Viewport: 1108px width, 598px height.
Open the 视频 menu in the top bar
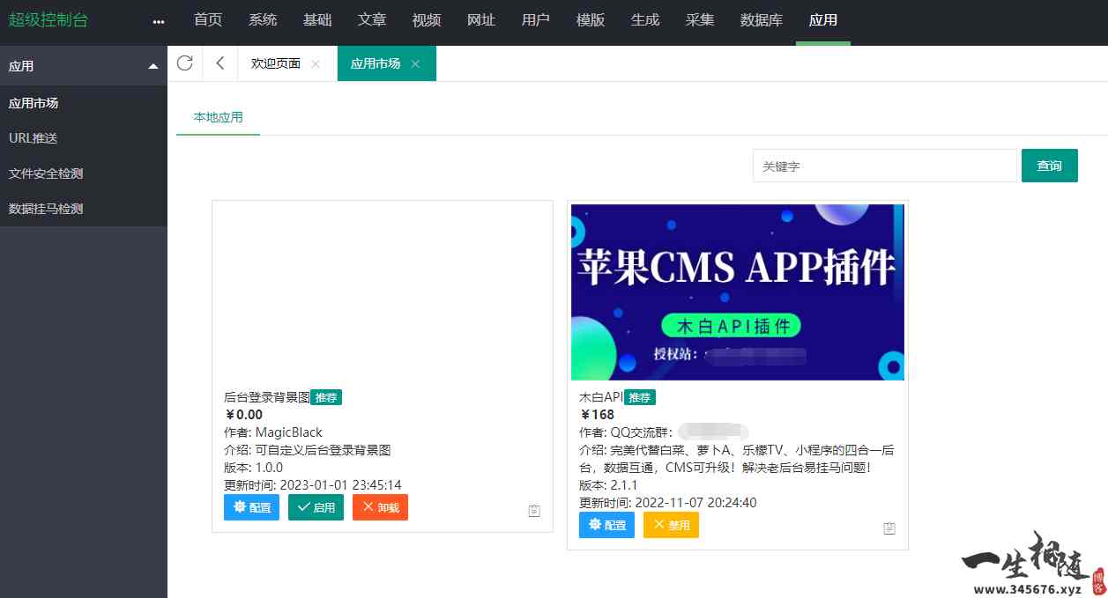[427, 19]
